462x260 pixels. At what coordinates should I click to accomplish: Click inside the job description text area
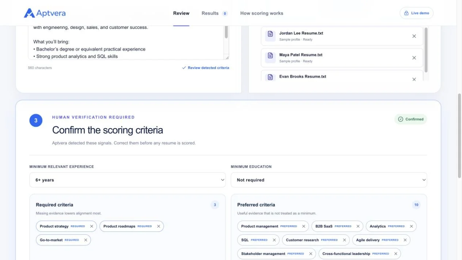(126, 42)
